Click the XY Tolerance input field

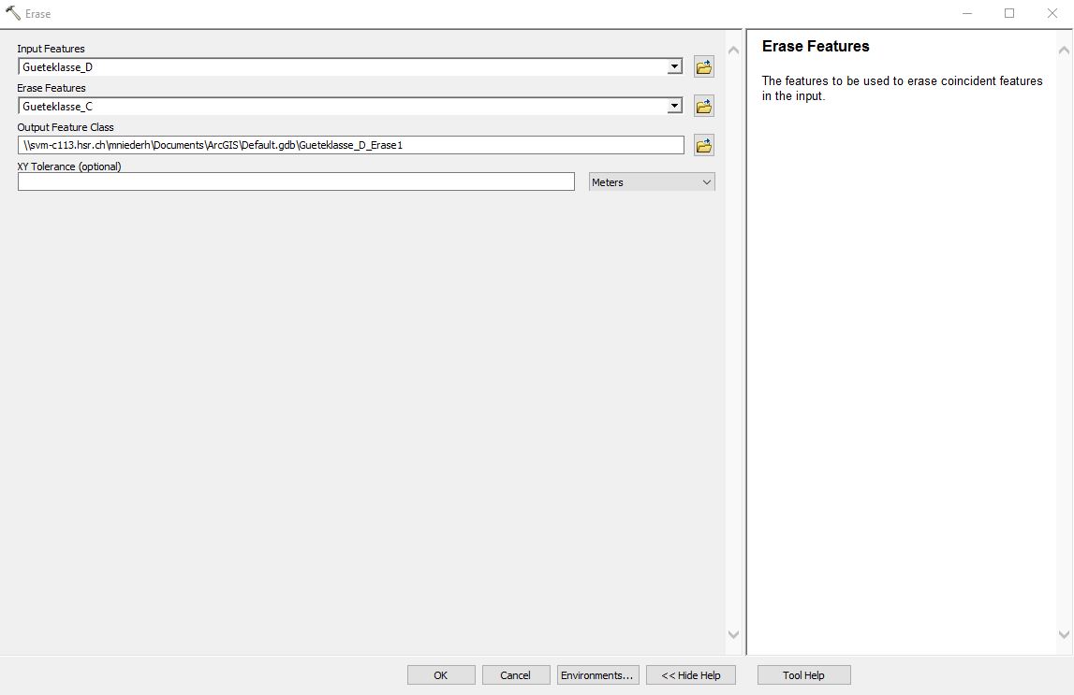[x=295, y=181]
